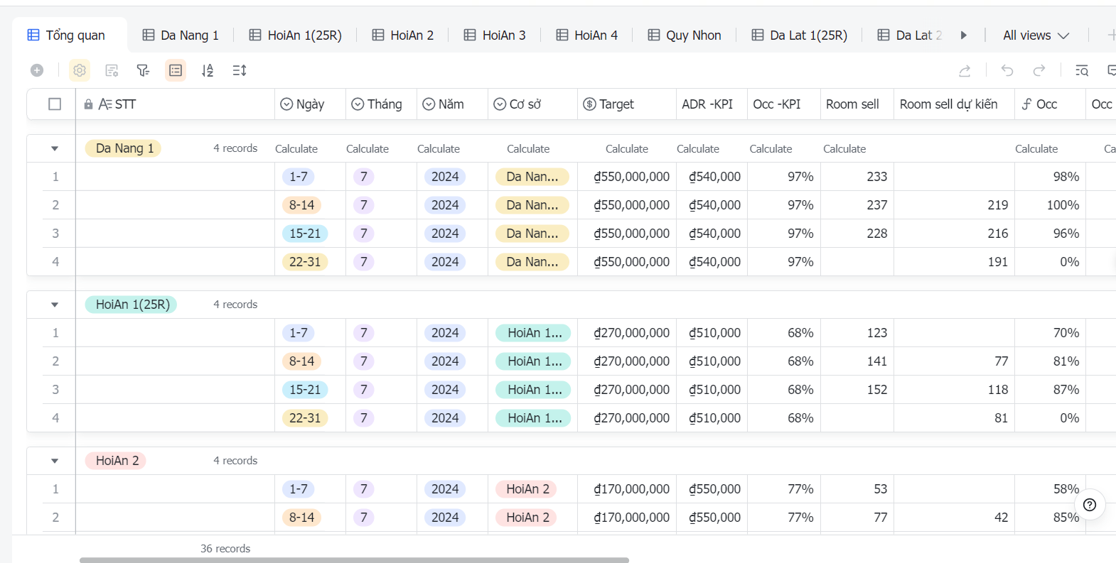Click the yellow 22-31 tag in Da Nang row 4
Image resolution: width=1116 pixels, height=563 pixels.
coord(305,262)
